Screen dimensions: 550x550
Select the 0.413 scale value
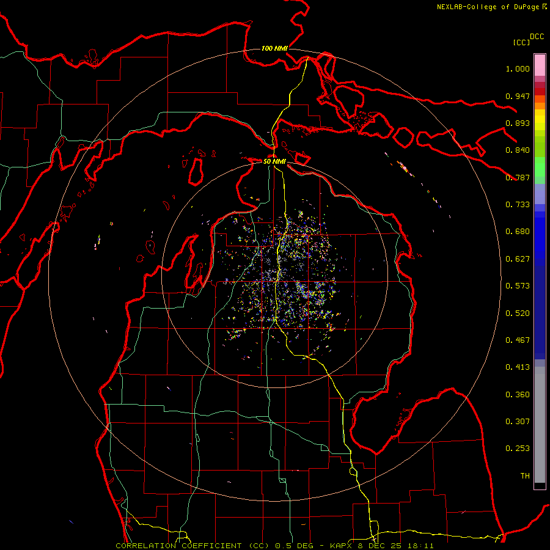click(518, 367)
